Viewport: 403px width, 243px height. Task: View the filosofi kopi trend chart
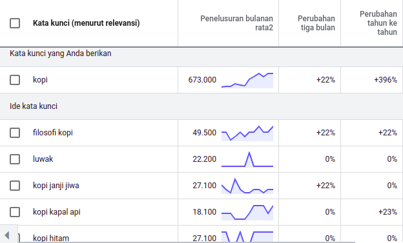pyautogui.click(x=247, y=133)
